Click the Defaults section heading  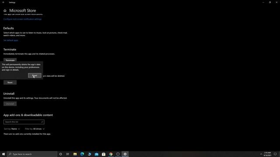click(9, 28)
